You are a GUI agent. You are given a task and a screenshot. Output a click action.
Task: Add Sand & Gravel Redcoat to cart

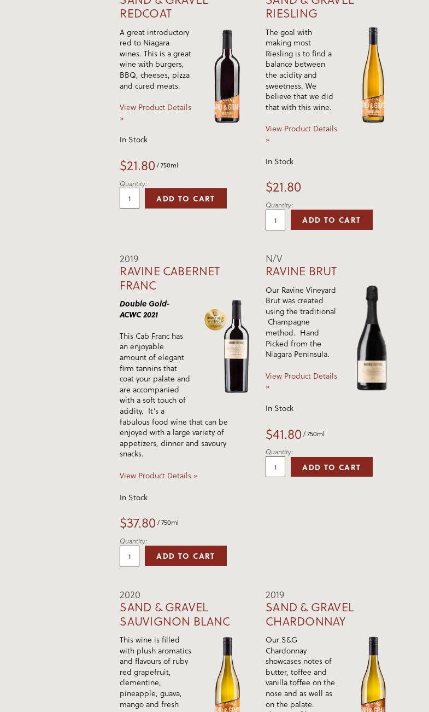(x=186, y=199)
